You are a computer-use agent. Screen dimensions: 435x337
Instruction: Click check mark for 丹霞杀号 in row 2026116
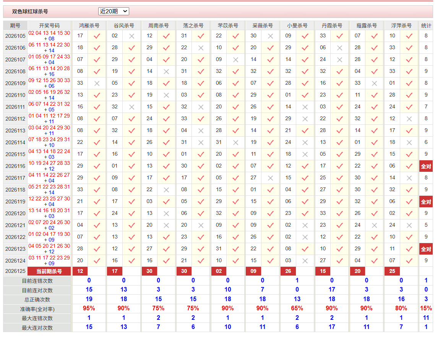(339, 166)
